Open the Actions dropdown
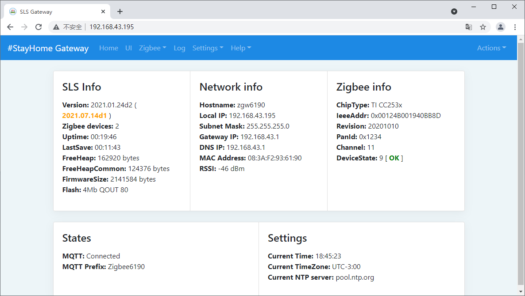Image resolution: width=525 pixels, height=296 pixels. tap(491, 48)
